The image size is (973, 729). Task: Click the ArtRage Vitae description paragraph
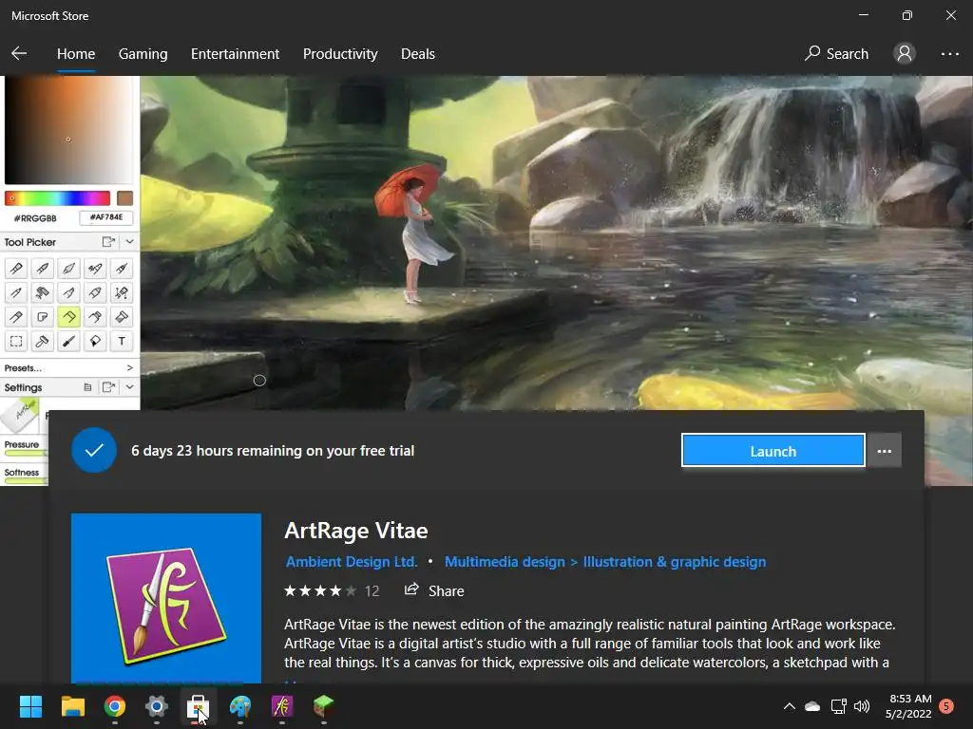coord(589,644)
